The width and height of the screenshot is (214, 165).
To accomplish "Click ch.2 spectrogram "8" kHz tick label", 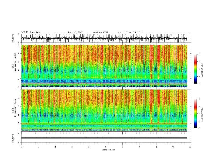I will 19,98.
